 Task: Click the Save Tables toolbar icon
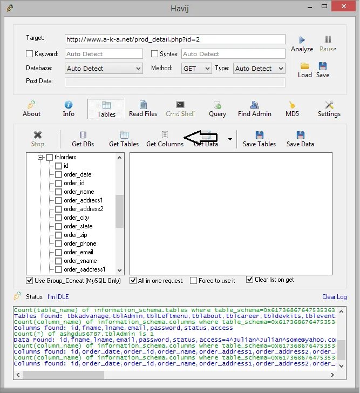point(259,135)
